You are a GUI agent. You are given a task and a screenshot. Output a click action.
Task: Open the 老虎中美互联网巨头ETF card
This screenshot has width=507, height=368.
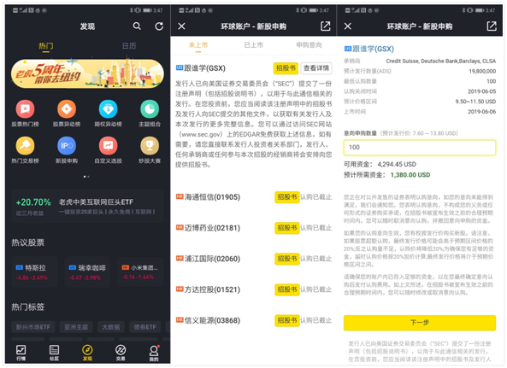point(87,207)
